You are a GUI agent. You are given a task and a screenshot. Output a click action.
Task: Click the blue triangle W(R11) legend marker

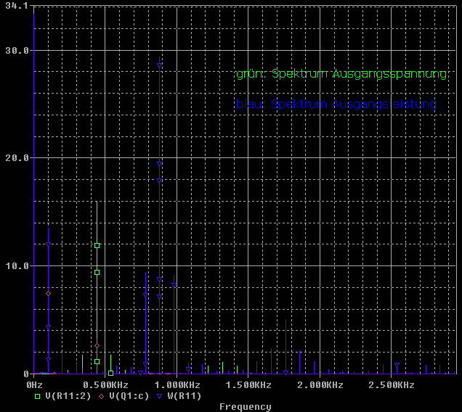[x=159, y=396]
